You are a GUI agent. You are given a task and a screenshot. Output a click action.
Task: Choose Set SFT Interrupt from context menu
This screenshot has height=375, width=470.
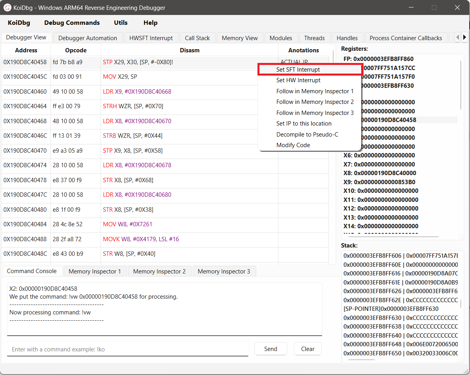(310, 69)
